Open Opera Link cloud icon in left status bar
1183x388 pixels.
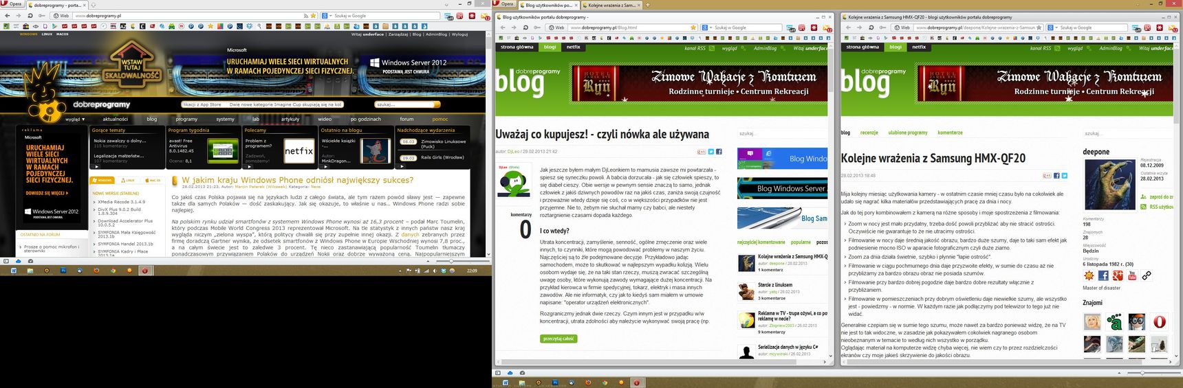click(x=19, y=261)
